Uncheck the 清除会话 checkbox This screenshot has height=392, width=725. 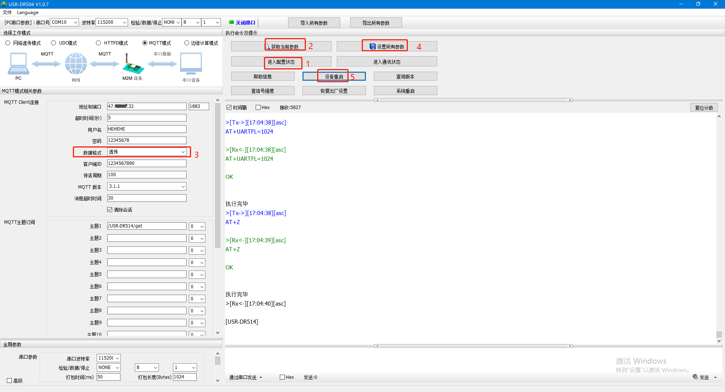coord(110,210)
